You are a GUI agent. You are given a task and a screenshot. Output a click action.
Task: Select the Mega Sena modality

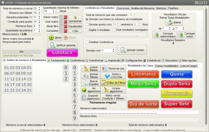[x=143, y=84]
